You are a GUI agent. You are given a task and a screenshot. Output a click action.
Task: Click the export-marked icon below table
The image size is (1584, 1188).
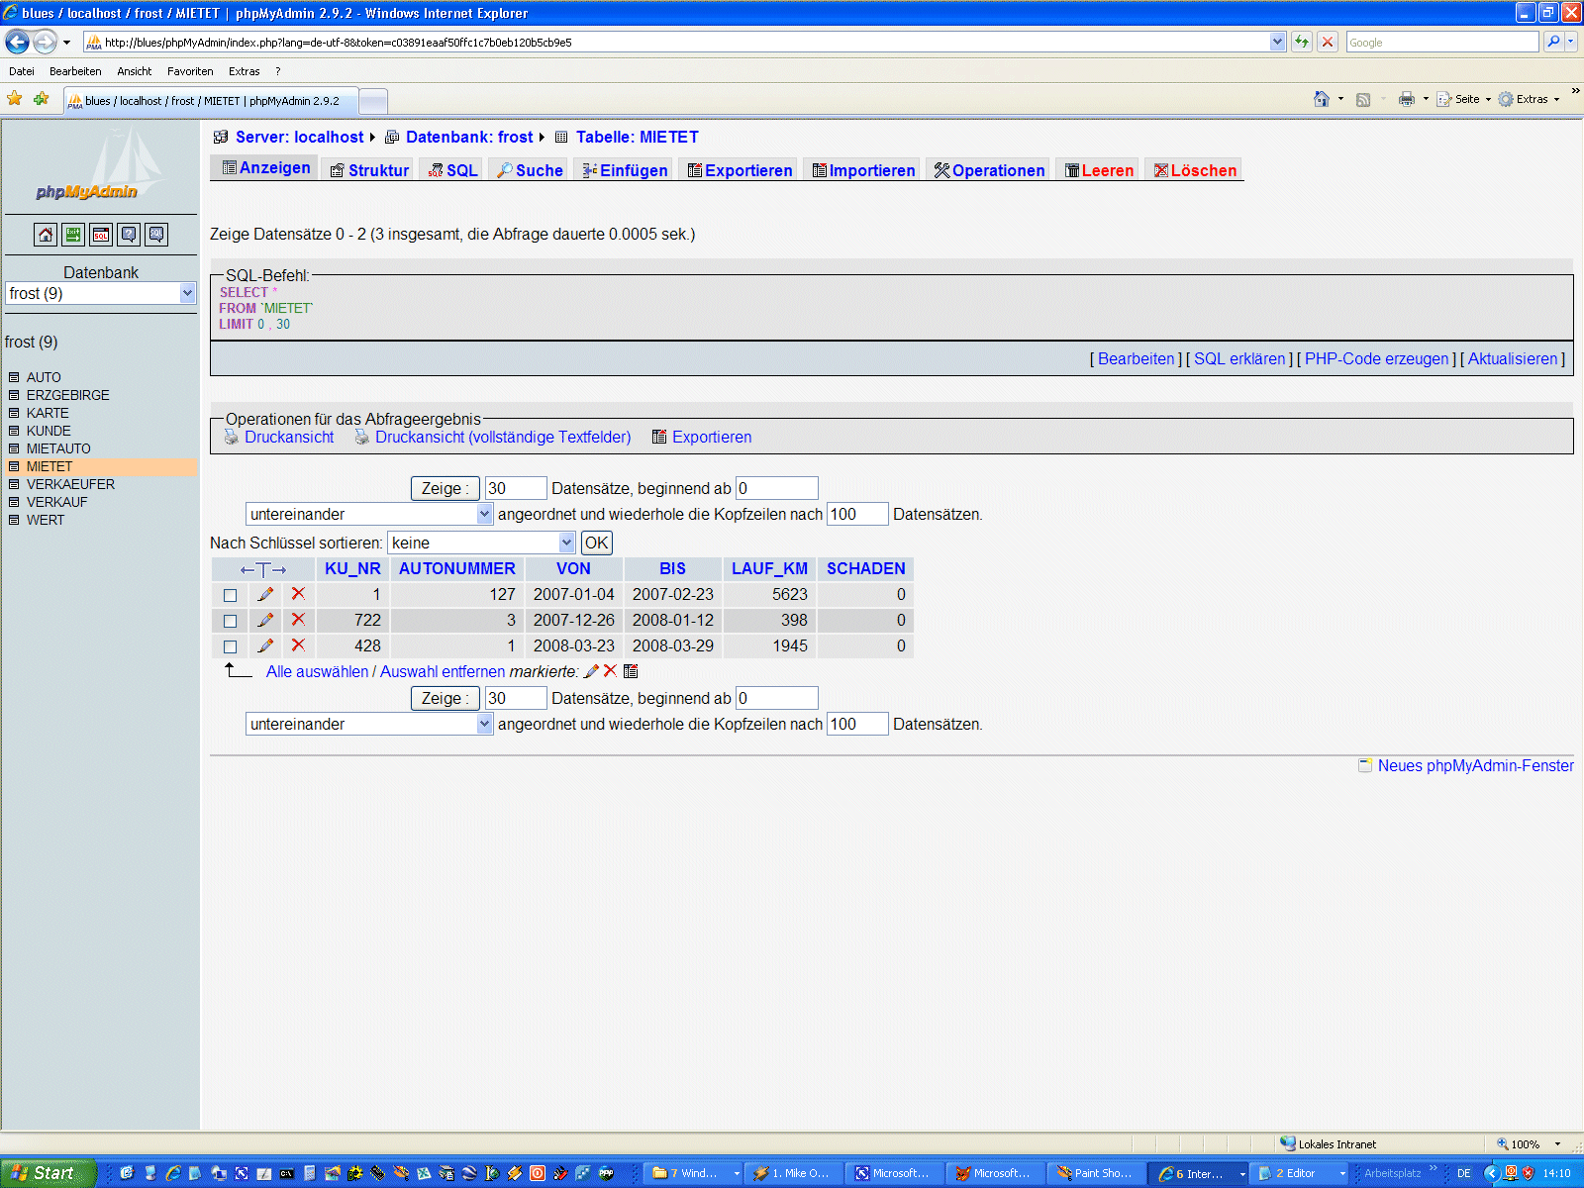point(631,671)
